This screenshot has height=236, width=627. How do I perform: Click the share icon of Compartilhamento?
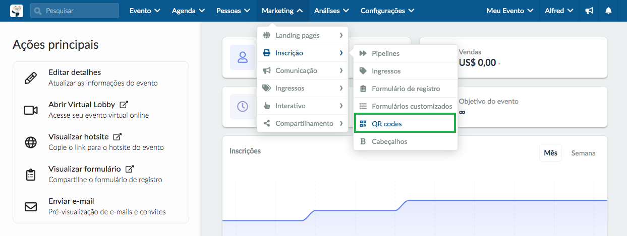pos(266,123)
